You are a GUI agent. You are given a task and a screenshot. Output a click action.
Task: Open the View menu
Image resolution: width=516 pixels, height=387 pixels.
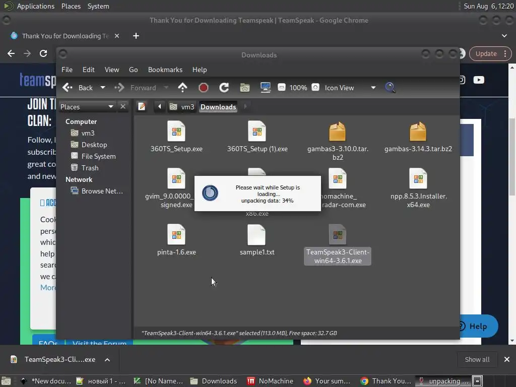coord(112,70)
